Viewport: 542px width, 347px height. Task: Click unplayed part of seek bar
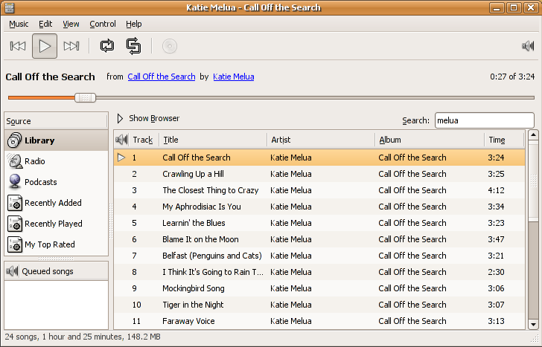click(x=315, y=98)
